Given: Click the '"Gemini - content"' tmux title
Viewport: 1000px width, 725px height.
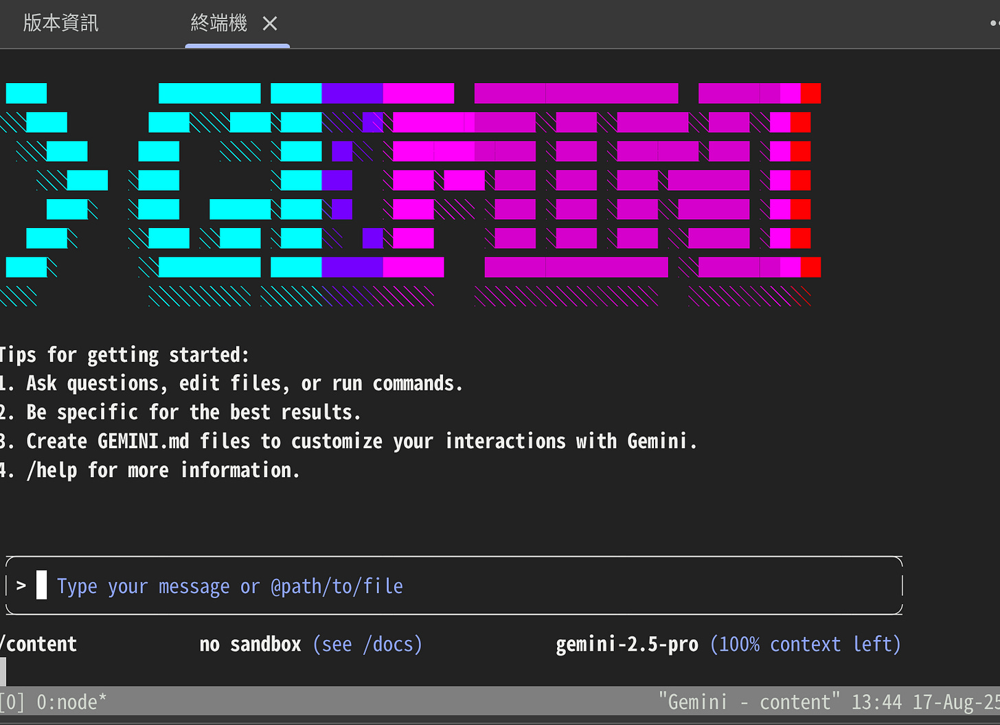Looking at the screenshot, I should point(749,702).
